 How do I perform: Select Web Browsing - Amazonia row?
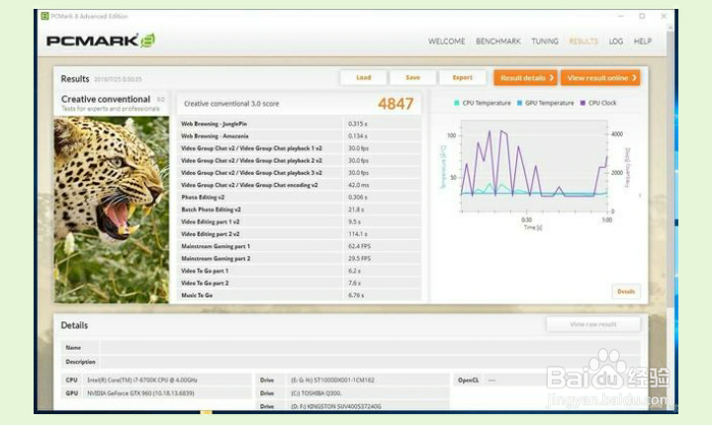pyautogui.click(x=299, y=135)
